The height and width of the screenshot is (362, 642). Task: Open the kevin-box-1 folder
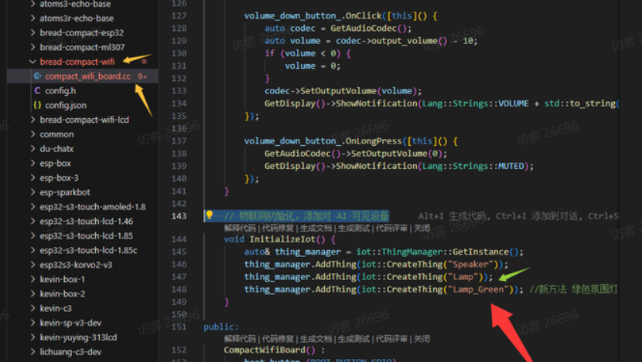pos(62,279)
